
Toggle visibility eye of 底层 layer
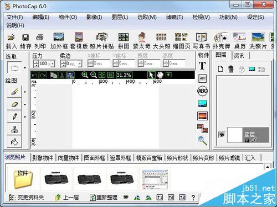coord(222,135)
